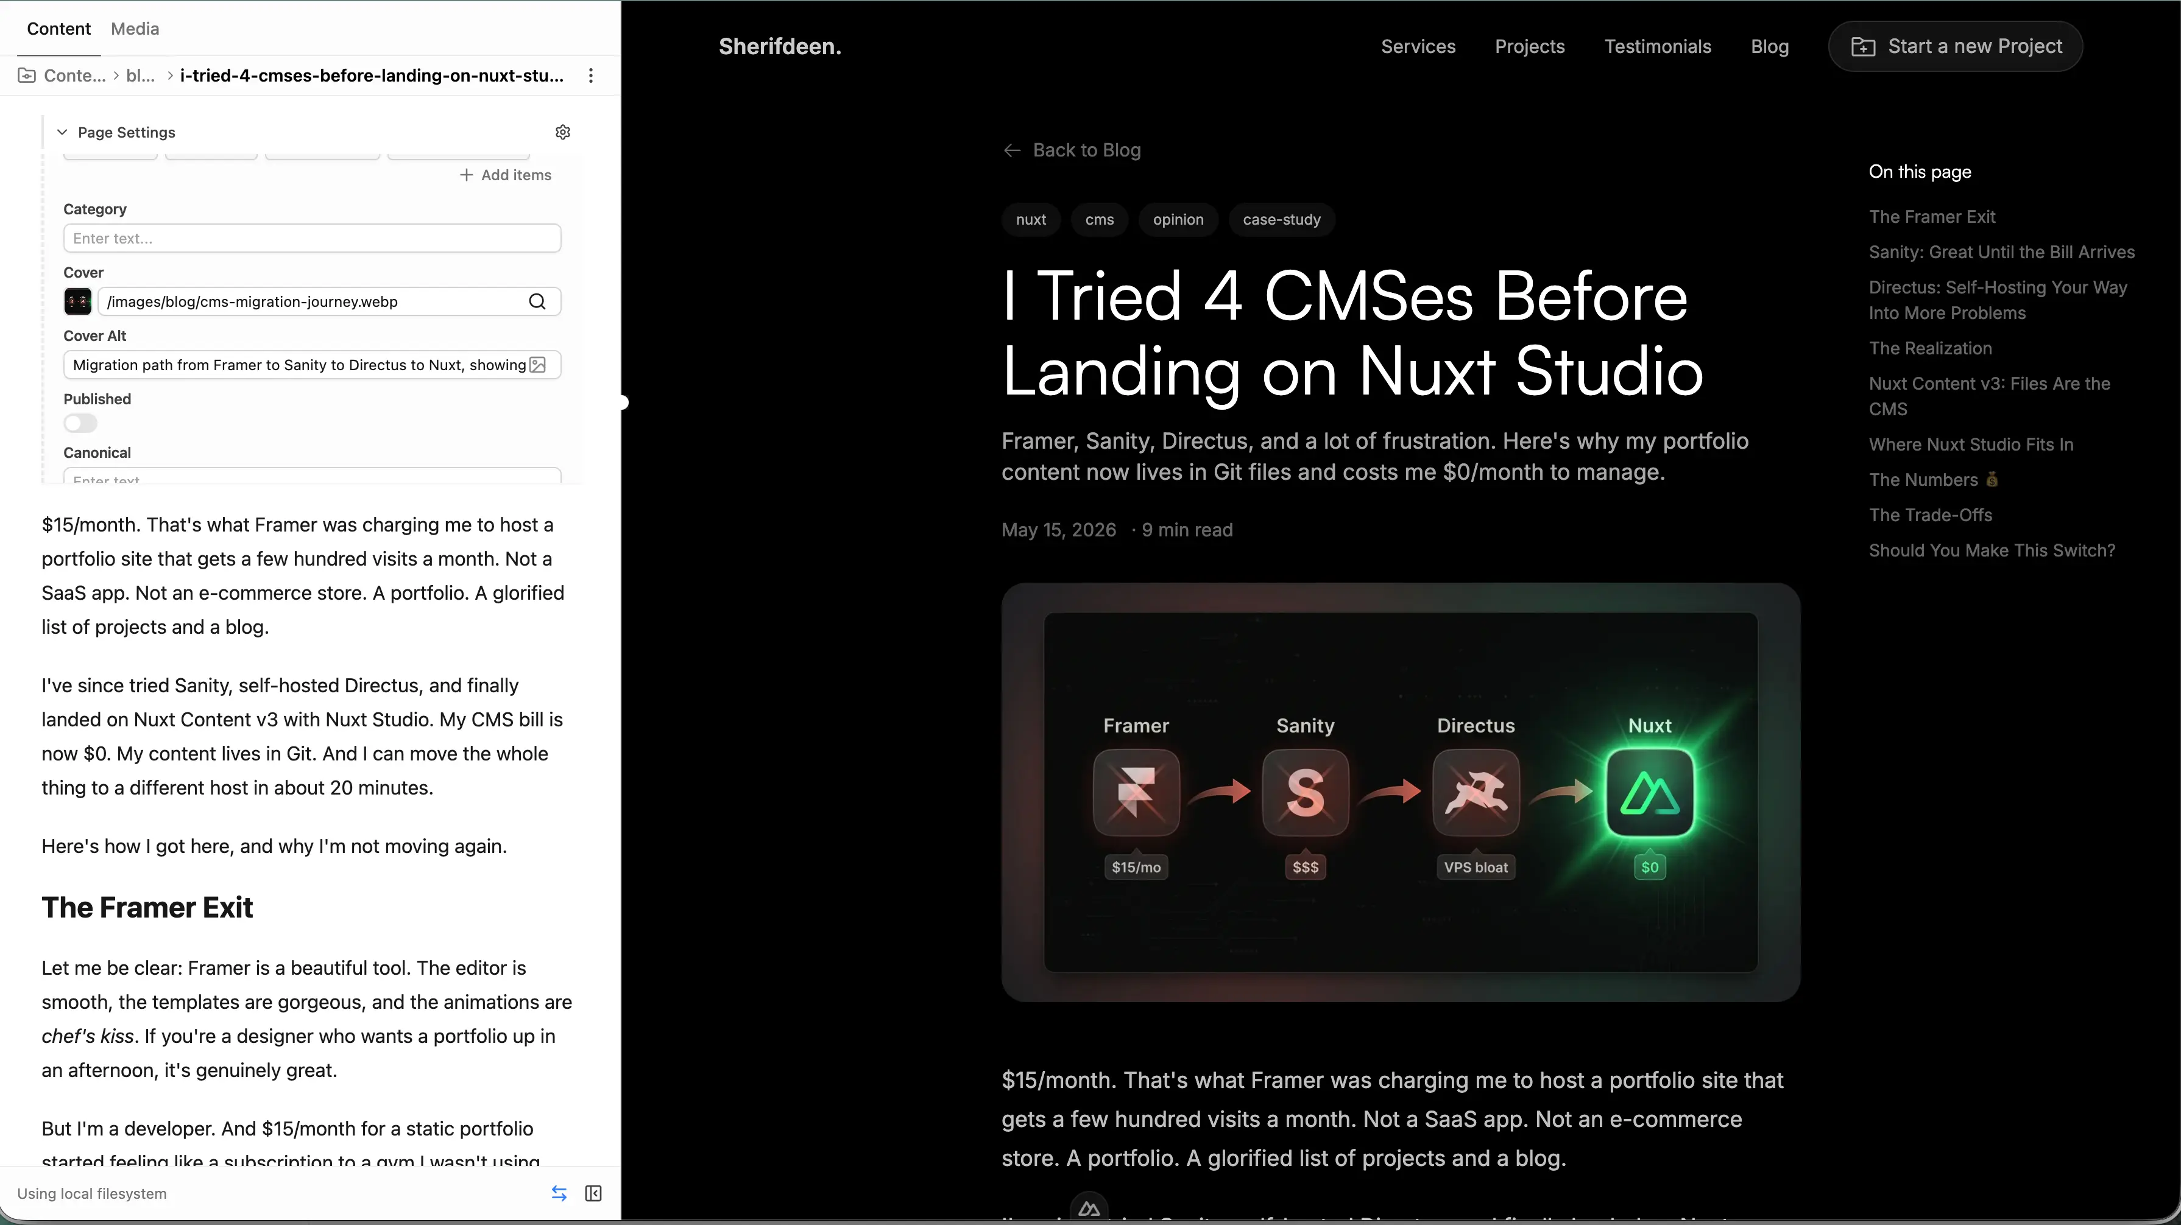Collapse the editor sidebar panel icon

[593, 1194]
